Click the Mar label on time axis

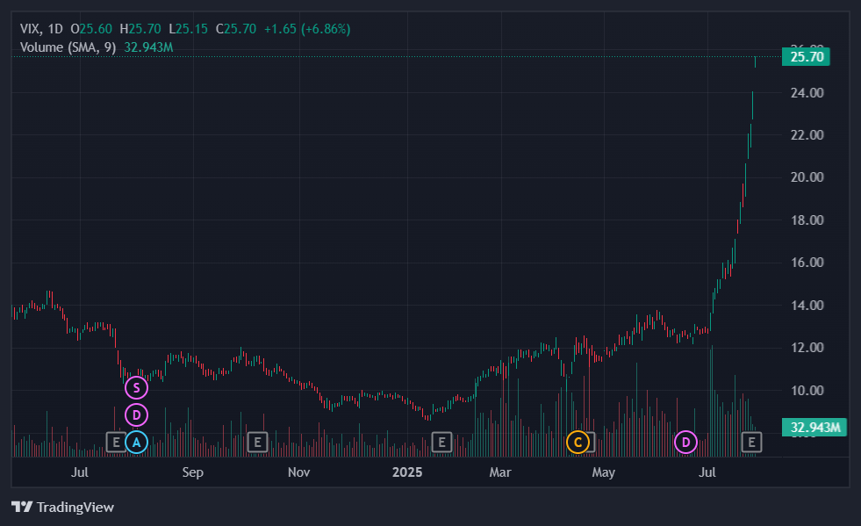(500, 472)
